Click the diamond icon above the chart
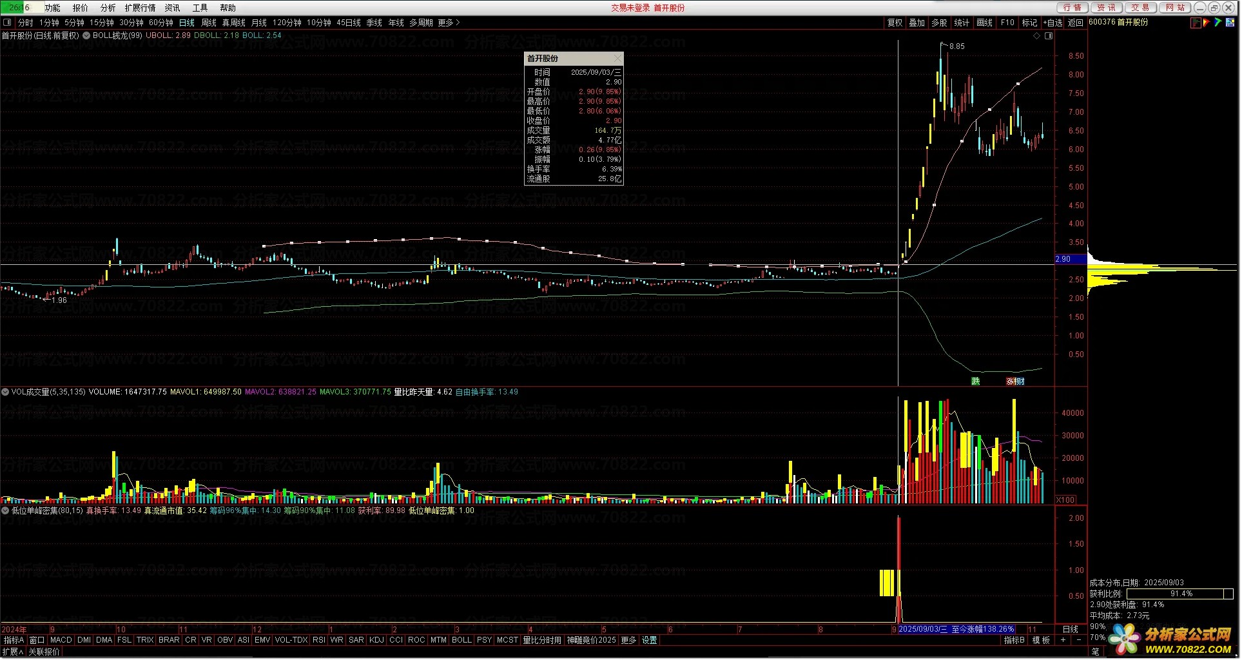The image size is (1242, 660). point(1036,36)
